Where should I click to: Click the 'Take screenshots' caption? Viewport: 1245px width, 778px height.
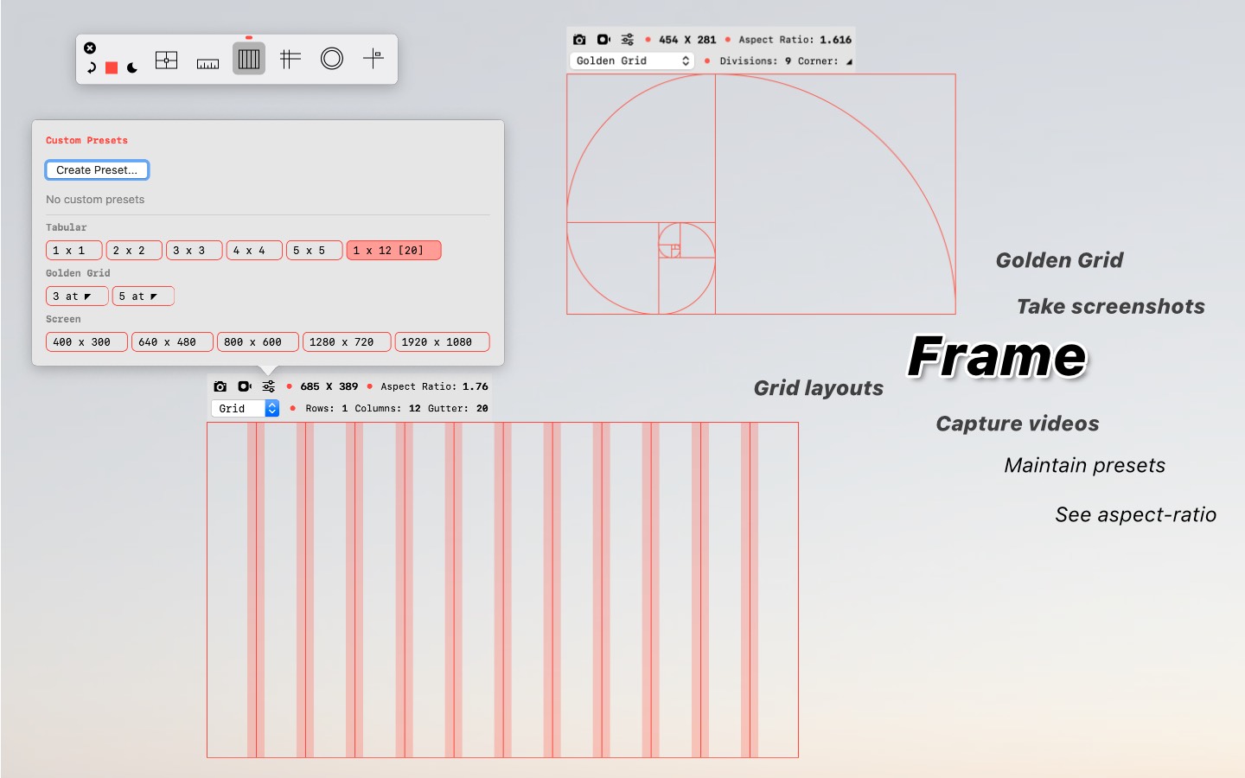pyautogui.click(x=1111, y=307)
